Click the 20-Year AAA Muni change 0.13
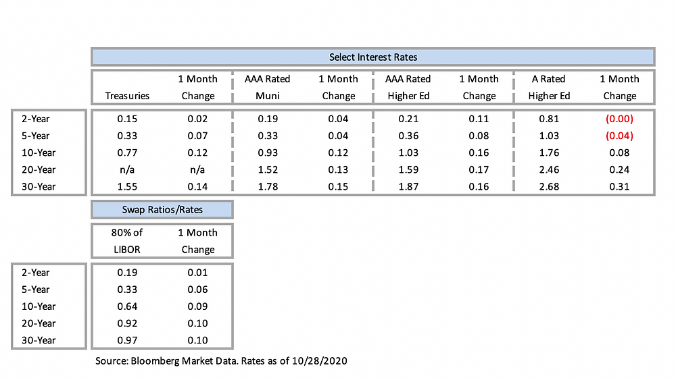Screen dimensions: 676x380 338,170
